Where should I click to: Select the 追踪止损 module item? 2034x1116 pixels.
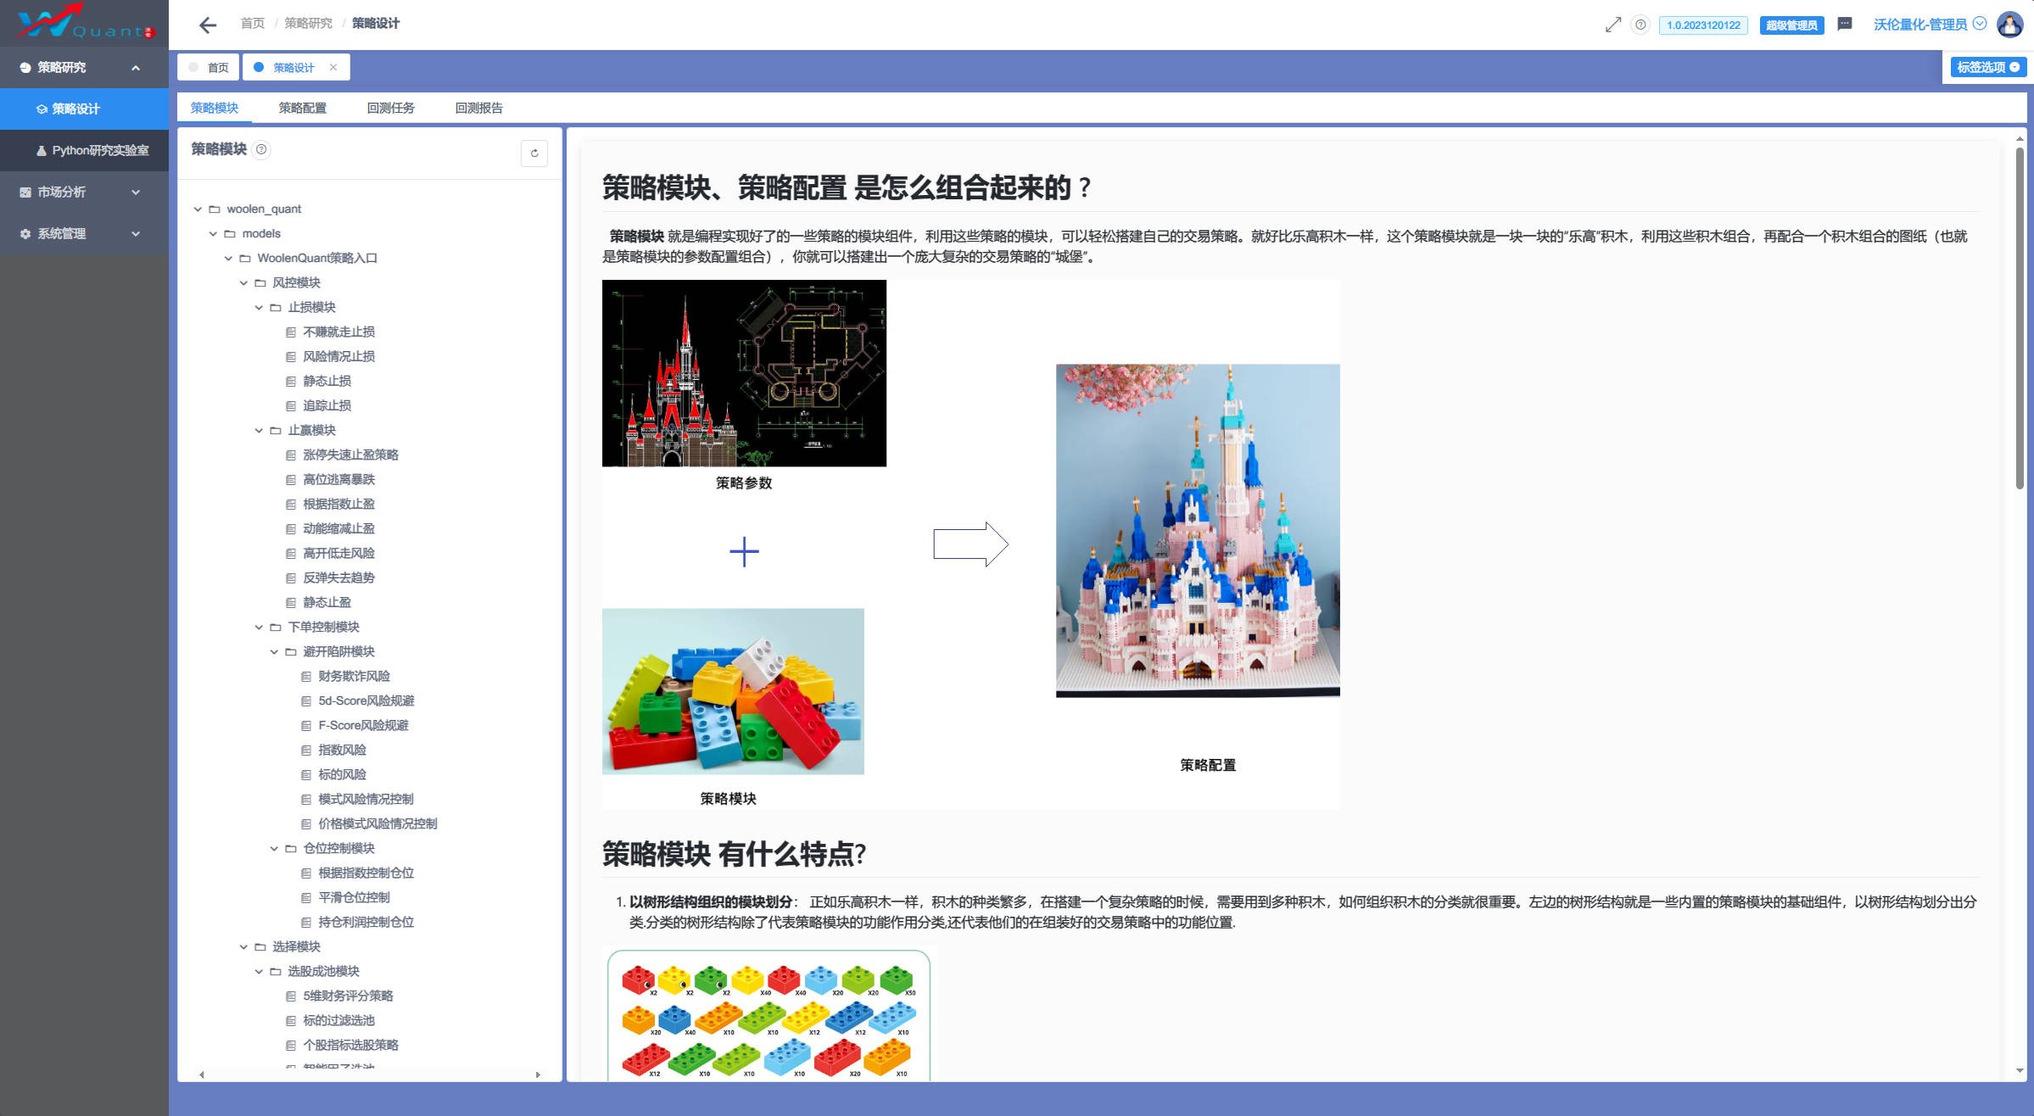point(327,405)
